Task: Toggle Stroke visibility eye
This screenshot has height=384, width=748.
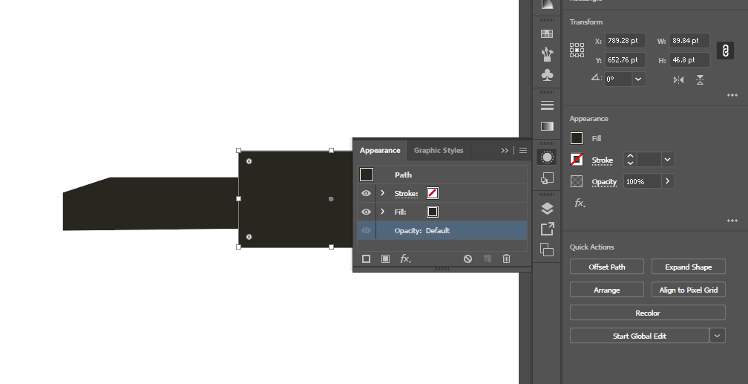Action: [366, 193]
